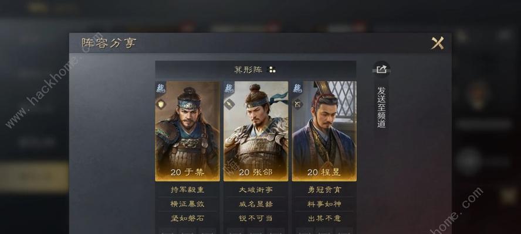Click the 发送至频道 vertical button
Image resolution: width=521 pixels, height=234 pixels.
pos(381,106)
